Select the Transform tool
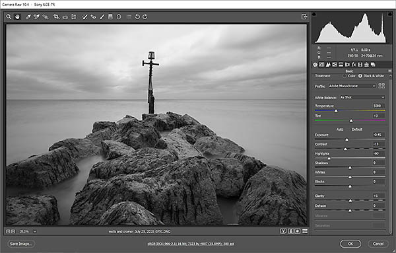The height and width of the screenshot is (253, 396). tap(73, 17)
